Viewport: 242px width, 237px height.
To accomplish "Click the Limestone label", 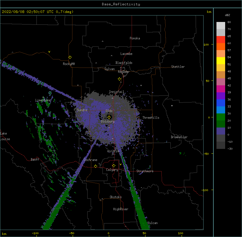I will [43, 100].
